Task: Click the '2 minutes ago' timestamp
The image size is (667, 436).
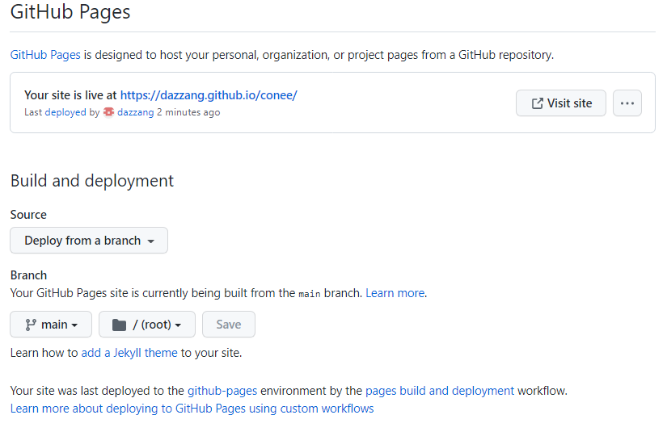Action: point(188,112)
